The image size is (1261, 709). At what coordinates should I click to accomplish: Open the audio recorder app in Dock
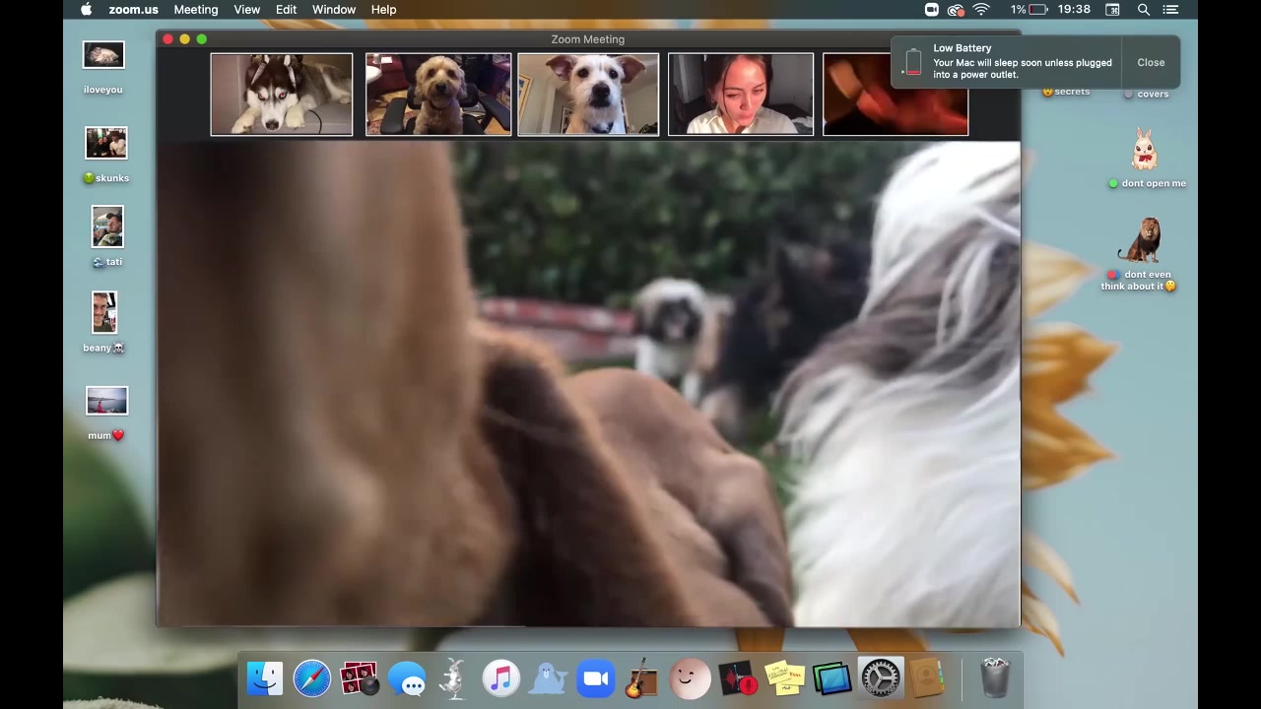pos(737,678)
